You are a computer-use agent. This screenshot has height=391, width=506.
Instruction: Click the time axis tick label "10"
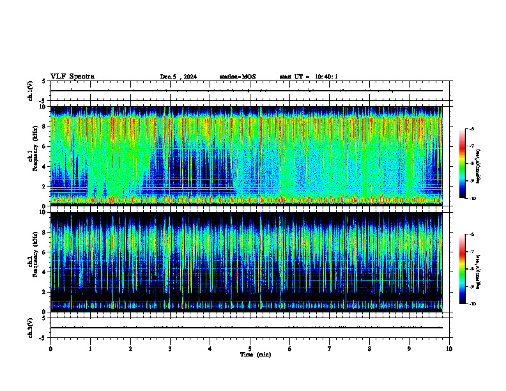coord(449,349)
